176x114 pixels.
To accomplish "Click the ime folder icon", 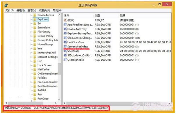I will 35,48.
